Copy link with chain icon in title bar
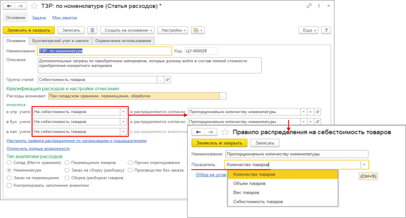This screenshot has height=218, width=406. pyautogui.click(x=309, y=6)
